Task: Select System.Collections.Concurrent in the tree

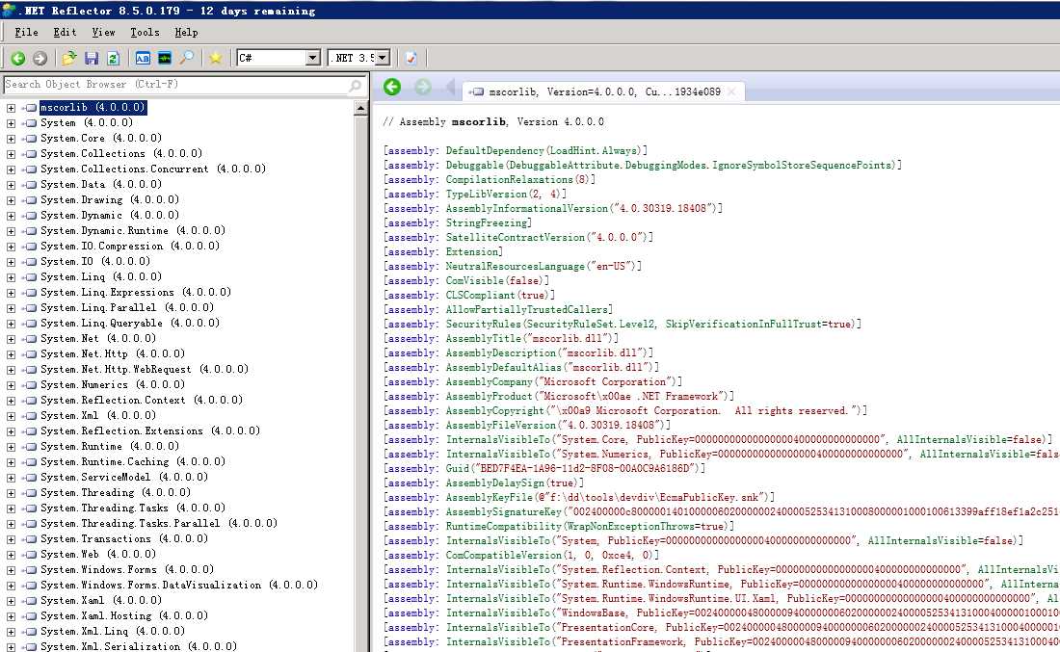Action: click(x=153, y=170)
